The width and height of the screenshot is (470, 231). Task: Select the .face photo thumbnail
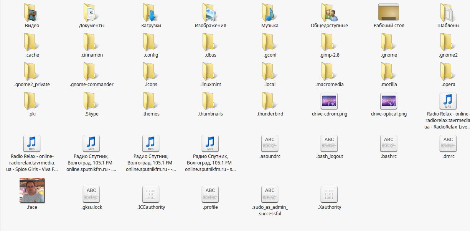tap(32, 190)
